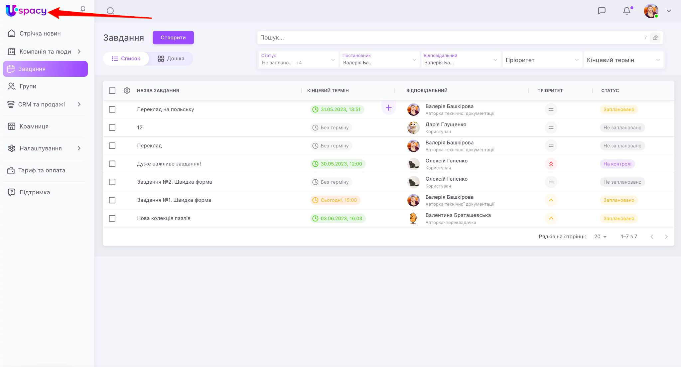The width and height of the screenshot is (681, 367).
Task: Open the chat messages icon
Action: coord(602,11)
